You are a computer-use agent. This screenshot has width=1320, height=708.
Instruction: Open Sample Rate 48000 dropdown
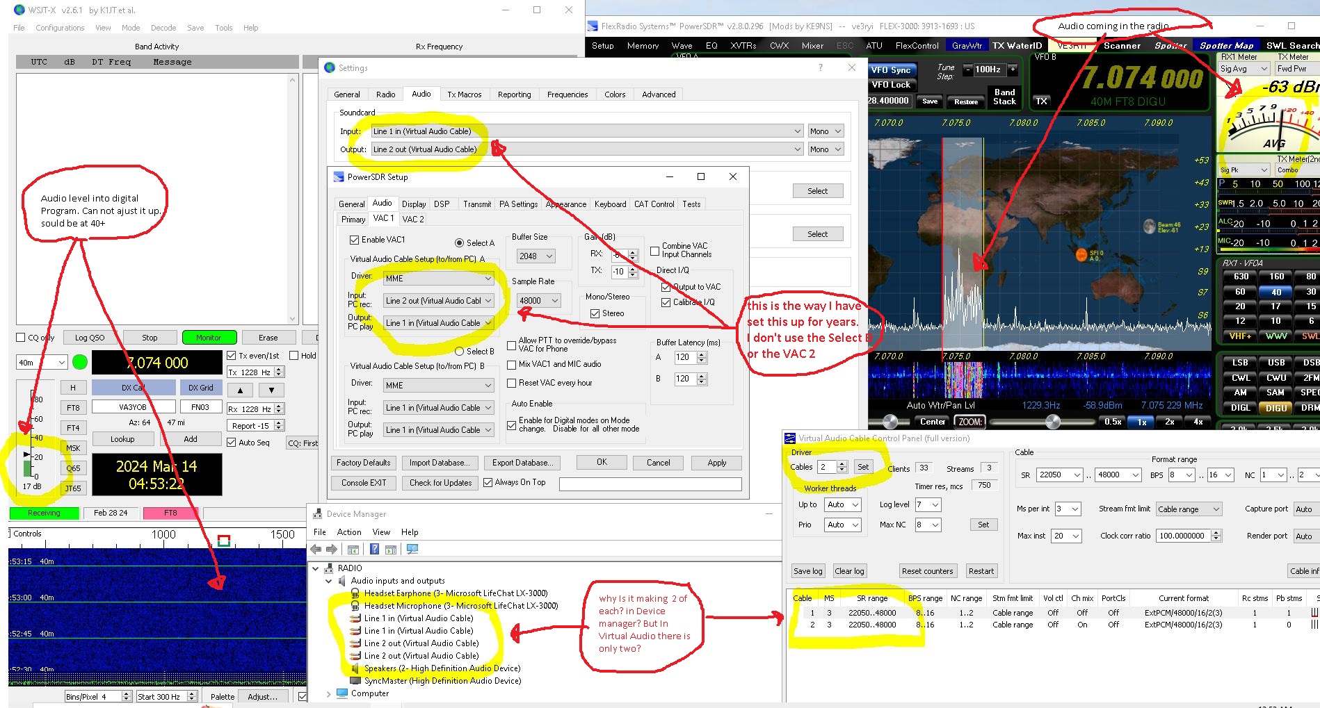(539, 301)
